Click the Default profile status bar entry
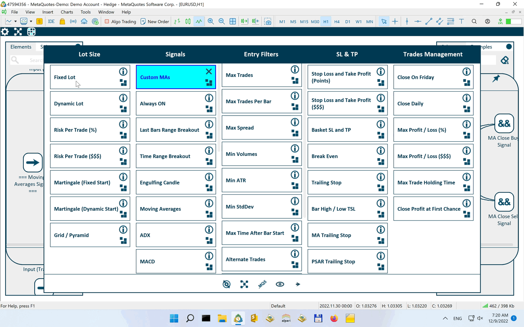The image size is (524, 327). click(x=278, y=306)
